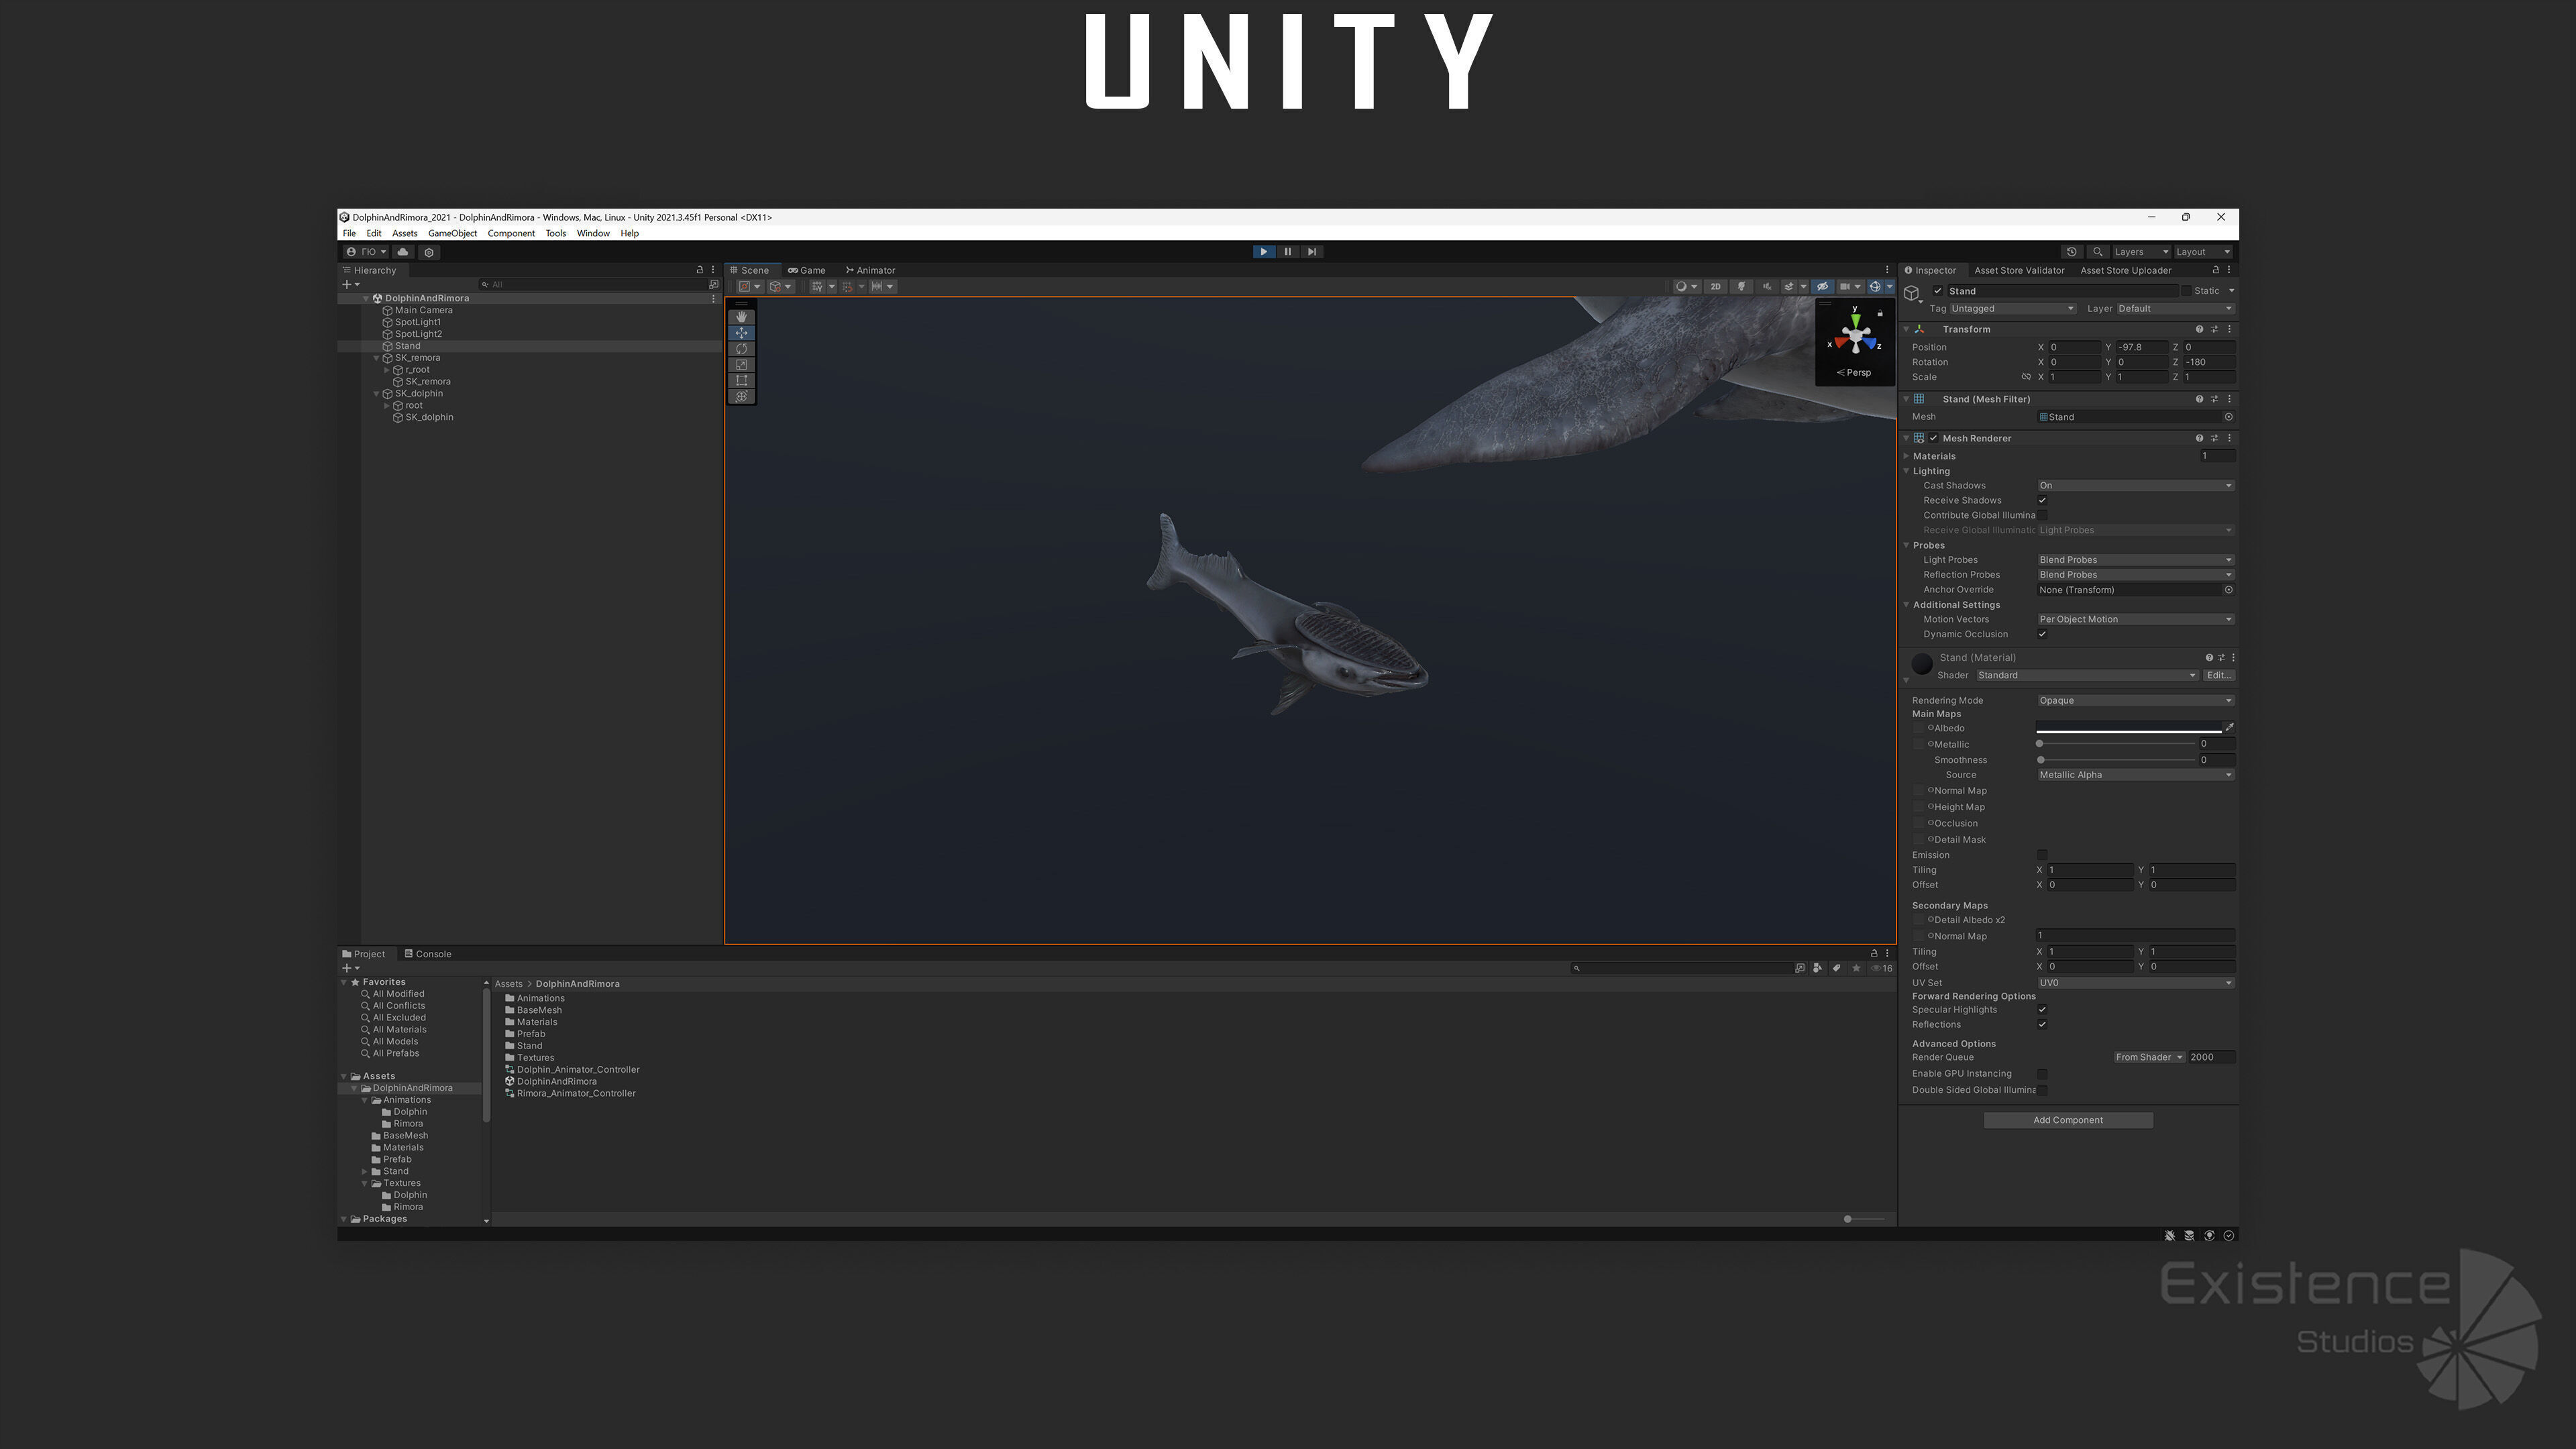The width and height of the screenshot is (2576, 1449).
Task: Select the Rotate tool
Action: click(x=741, y=349)
